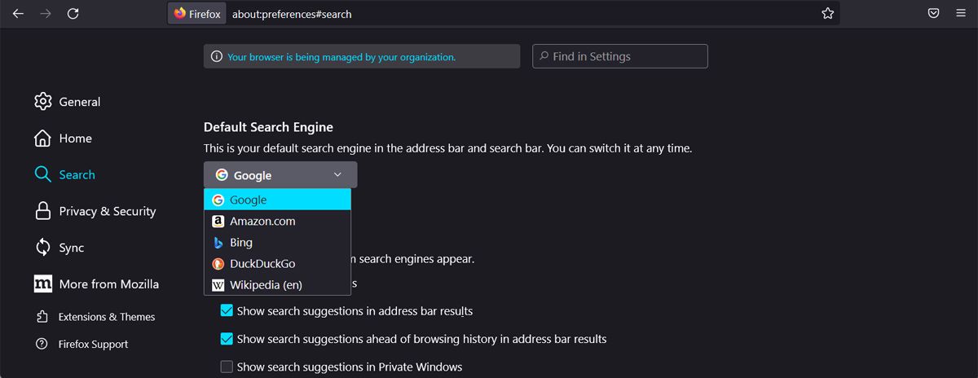Screen dimensions: 978x378
Task: Click the Bing logo in dropdown list
Action: [x=218, y=243]
